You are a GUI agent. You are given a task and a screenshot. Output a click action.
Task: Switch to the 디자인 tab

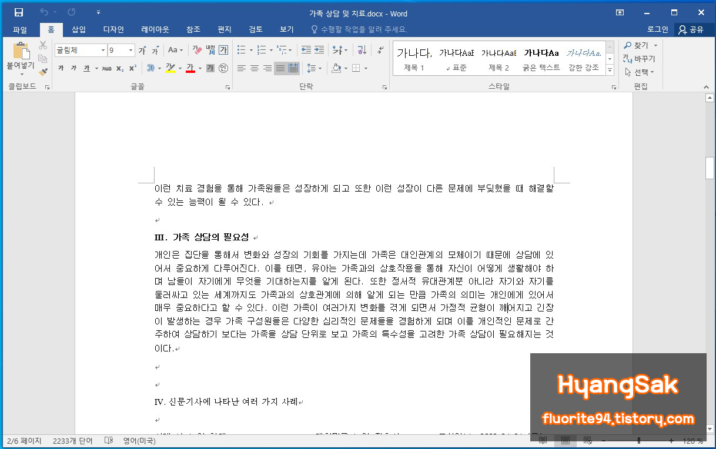point(113,29)
